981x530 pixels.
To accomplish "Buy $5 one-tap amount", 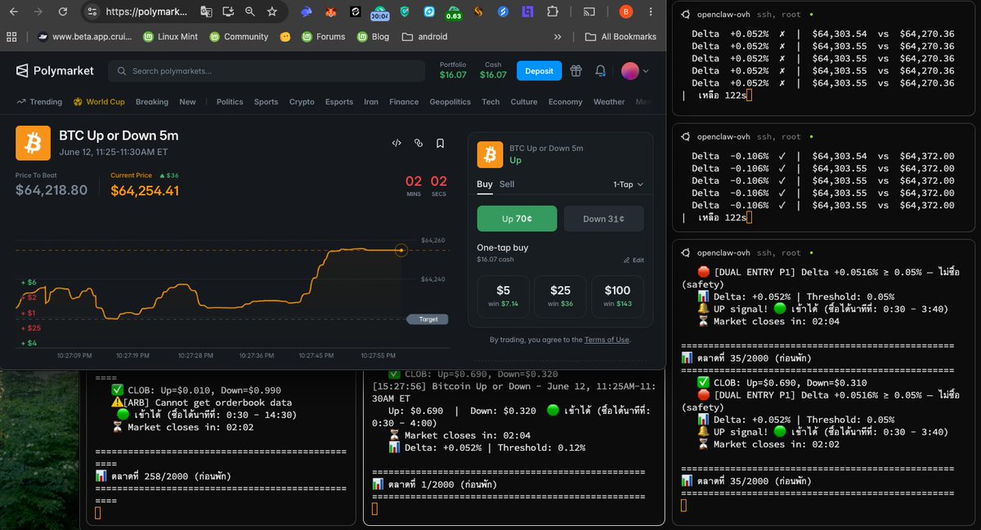I will 503,296.
